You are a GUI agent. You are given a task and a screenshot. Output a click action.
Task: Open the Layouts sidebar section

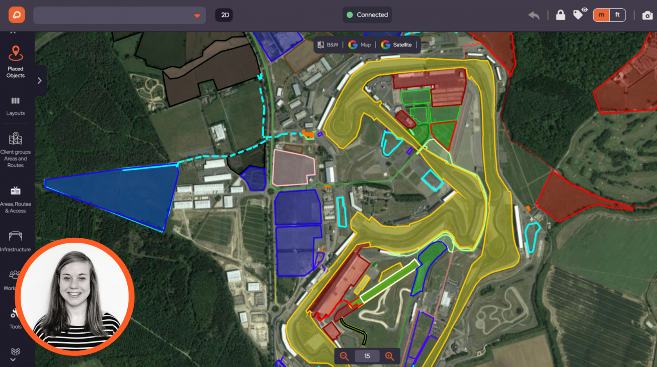15,106
